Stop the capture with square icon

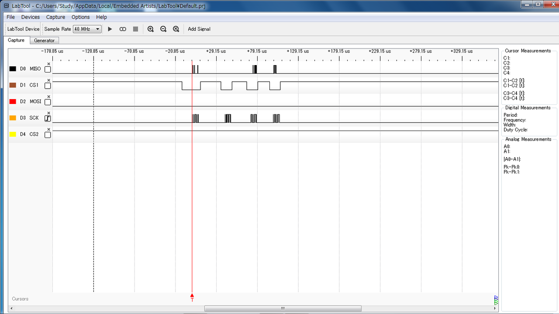pos(135,29)
